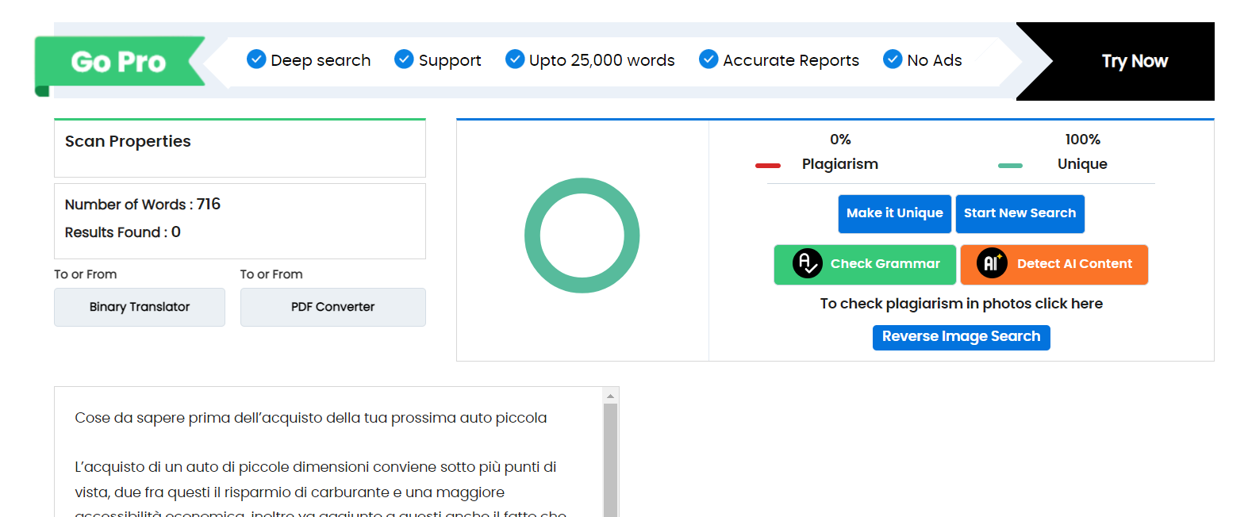Click the Check Grammar icon
The image size is (1248, 517).
click(807, 264)
